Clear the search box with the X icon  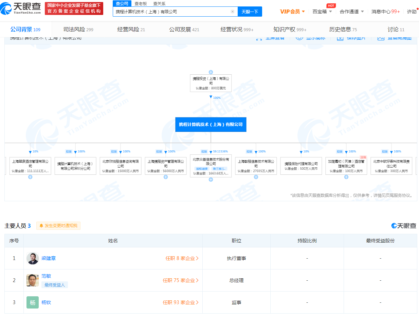click(233, 12)
